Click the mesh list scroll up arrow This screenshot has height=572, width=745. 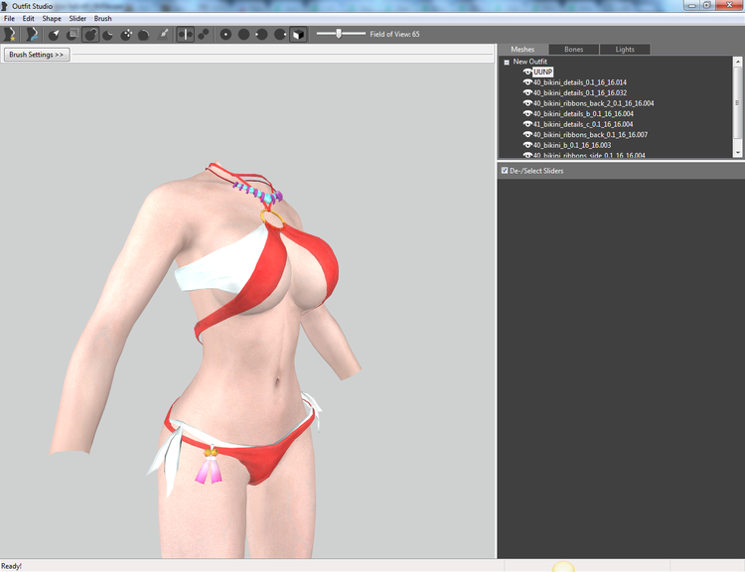(x=737, y=62)
